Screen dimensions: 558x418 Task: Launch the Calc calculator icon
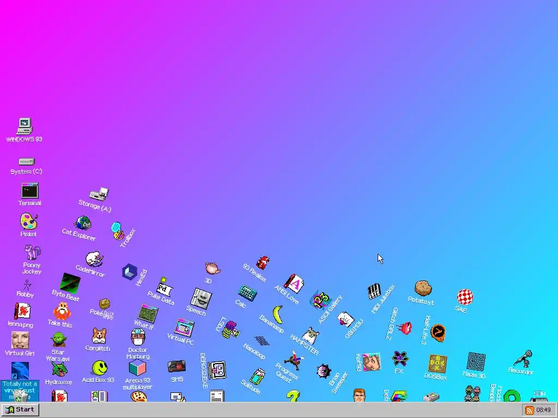click(247, 293)
